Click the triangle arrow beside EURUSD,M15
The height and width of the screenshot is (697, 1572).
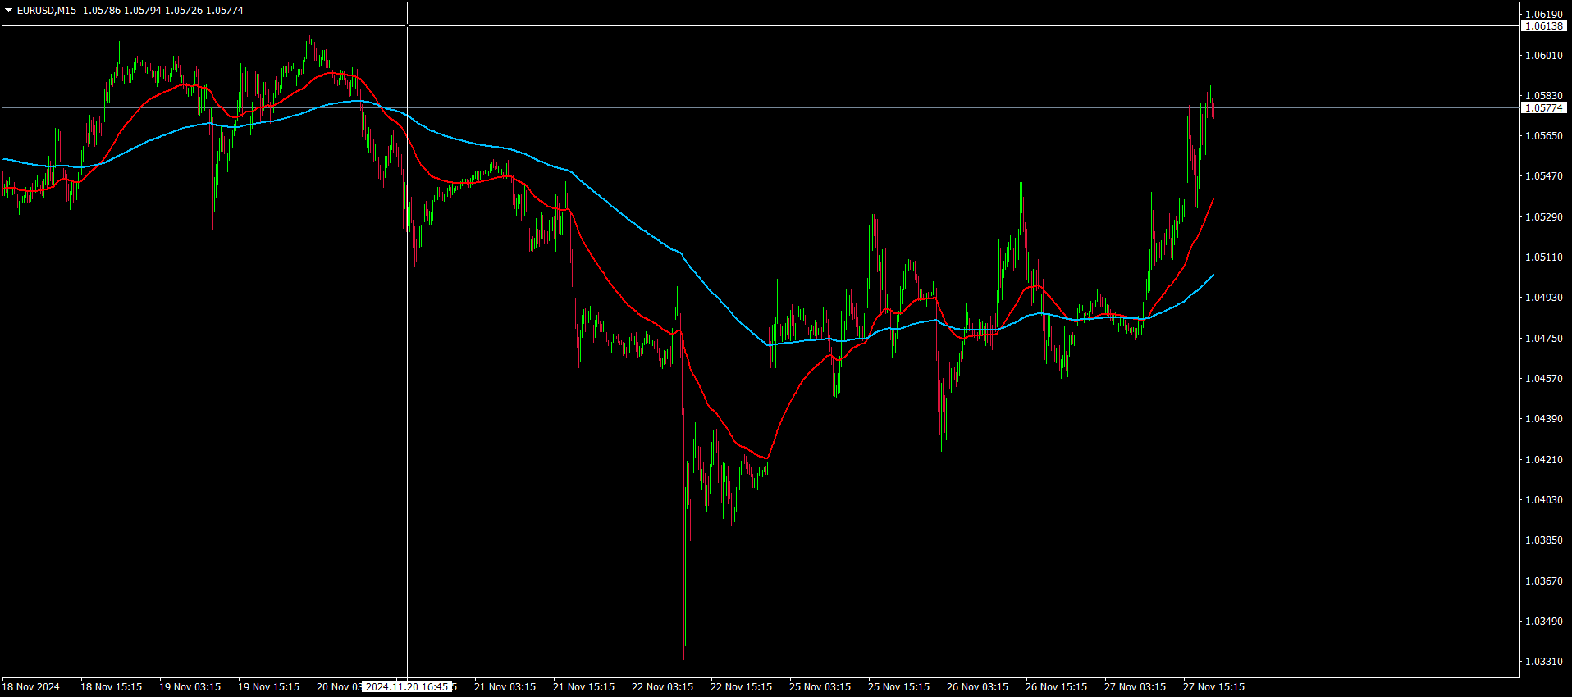9,11
